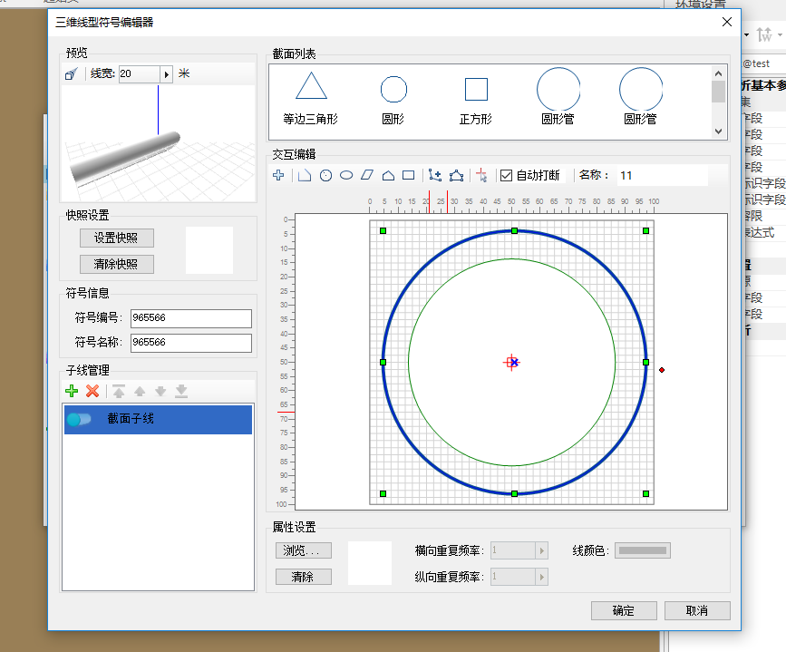Add a new sub-line with the green plus
This screenshot has height=652, width=786.
[71, 391]
